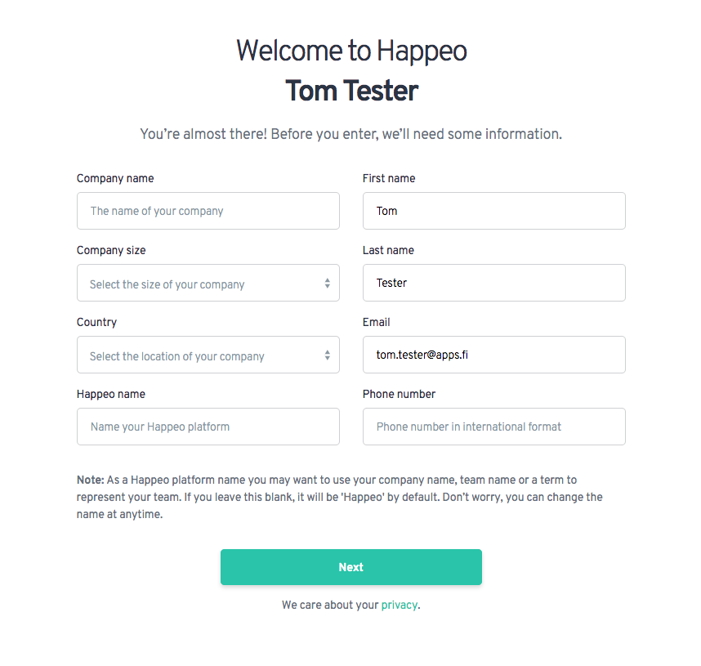The width and height of the screenshot is (701, 666).
Task: Click the up-down arrows icon in Company size
Action: 327,284
